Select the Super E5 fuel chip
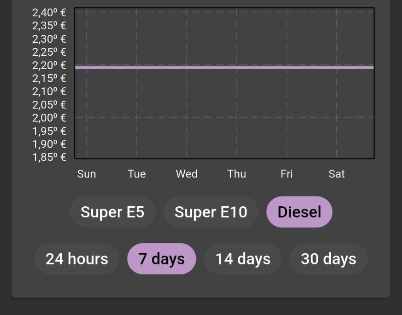This screenshot has width=402, height=315. [112, 212]
